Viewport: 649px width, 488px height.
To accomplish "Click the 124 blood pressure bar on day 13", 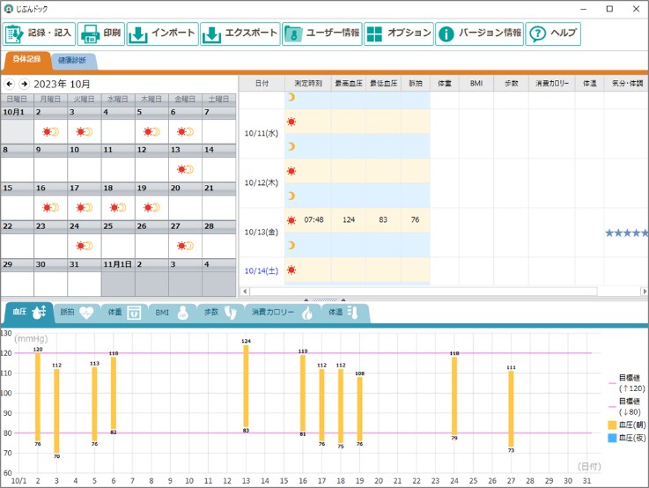I will pos(246,386).
